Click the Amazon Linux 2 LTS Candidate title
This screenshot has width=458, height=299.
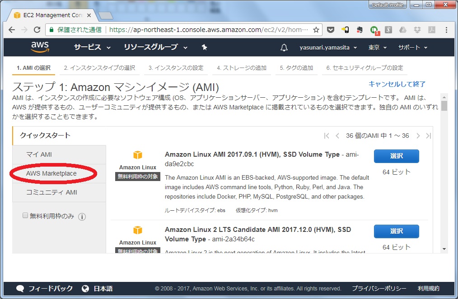coord(258,234)
